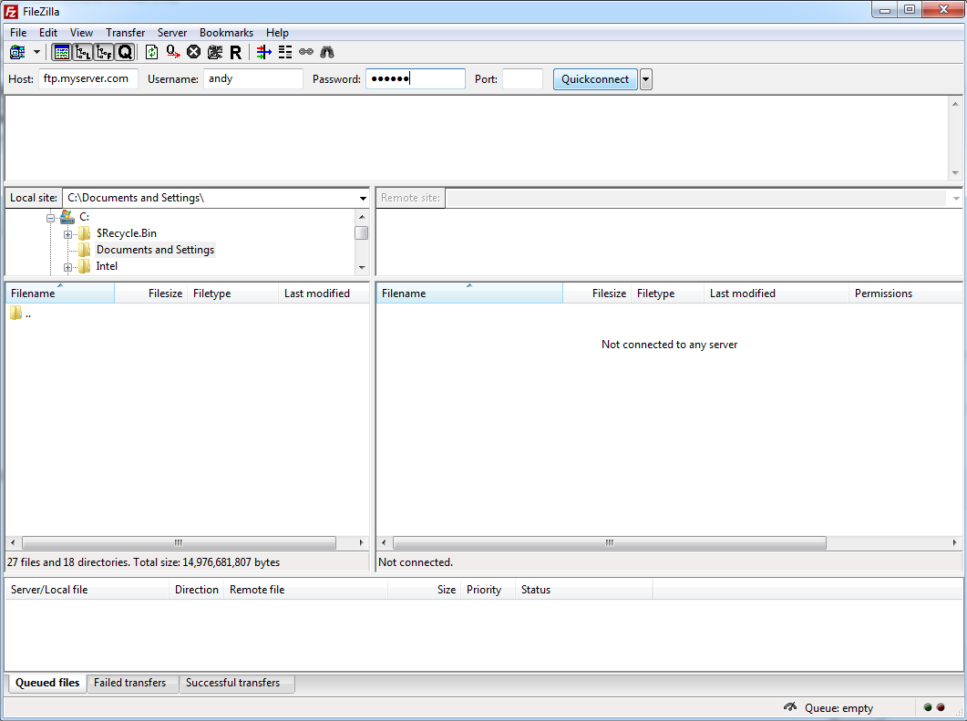Click the Refresh file lists icon

pyautogui.click(x=151, y=52)
